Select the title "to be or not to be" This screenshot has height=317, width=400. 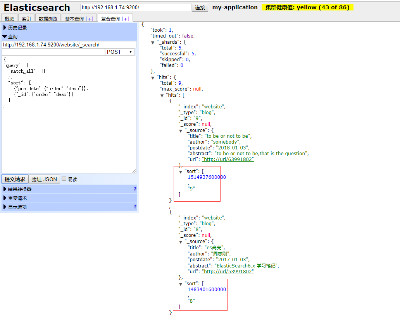228,136
